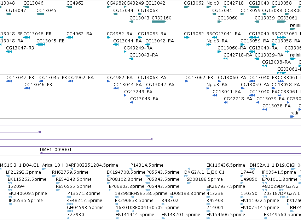
Task: Select the CG13042-RA transcript label
Action: point(160,41)
